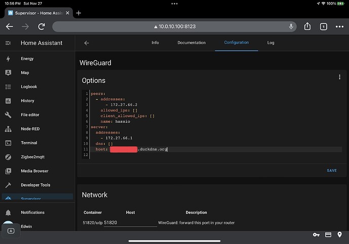This screenshot has height=244, width=349.
Task: Place cursor on the host duckdns.org line
Action: point(216,149)
